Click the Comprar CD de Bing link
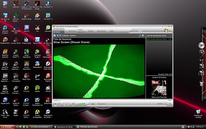 tap(159, 78)
